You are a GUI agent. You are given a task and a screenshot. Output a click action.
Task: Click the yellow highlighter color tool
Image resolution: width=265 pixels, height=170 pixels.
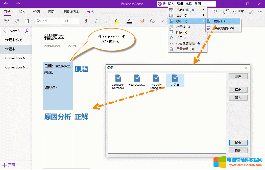[x=116, y=21]
